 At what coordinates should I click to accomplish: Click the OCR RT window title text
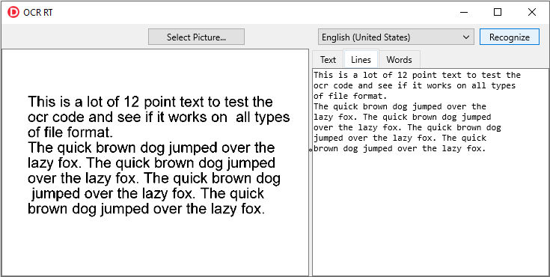coord(38,13)
